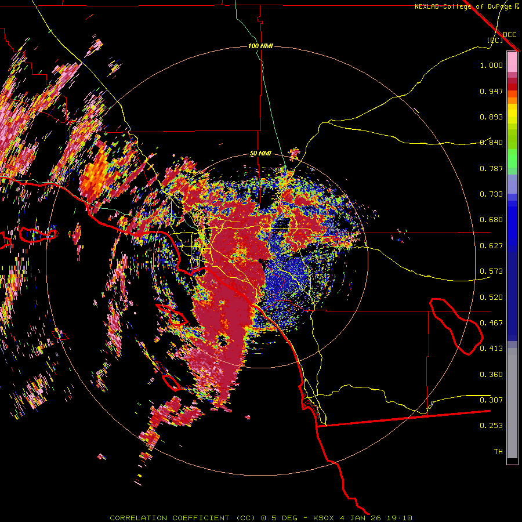Select the 0.733 scale value
This screenshot has width=522, height=522.
pos(491,194)
